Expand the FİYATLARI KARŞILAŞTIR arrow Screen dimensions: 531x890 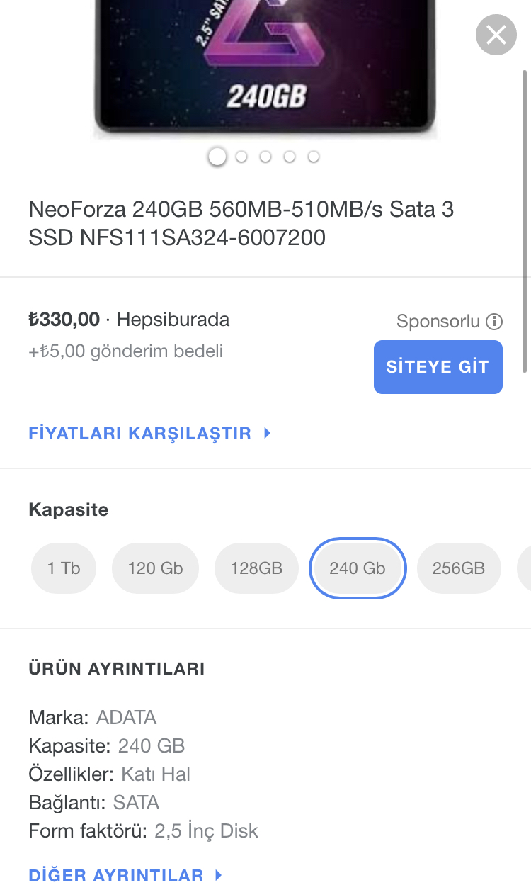pos(267,433)
